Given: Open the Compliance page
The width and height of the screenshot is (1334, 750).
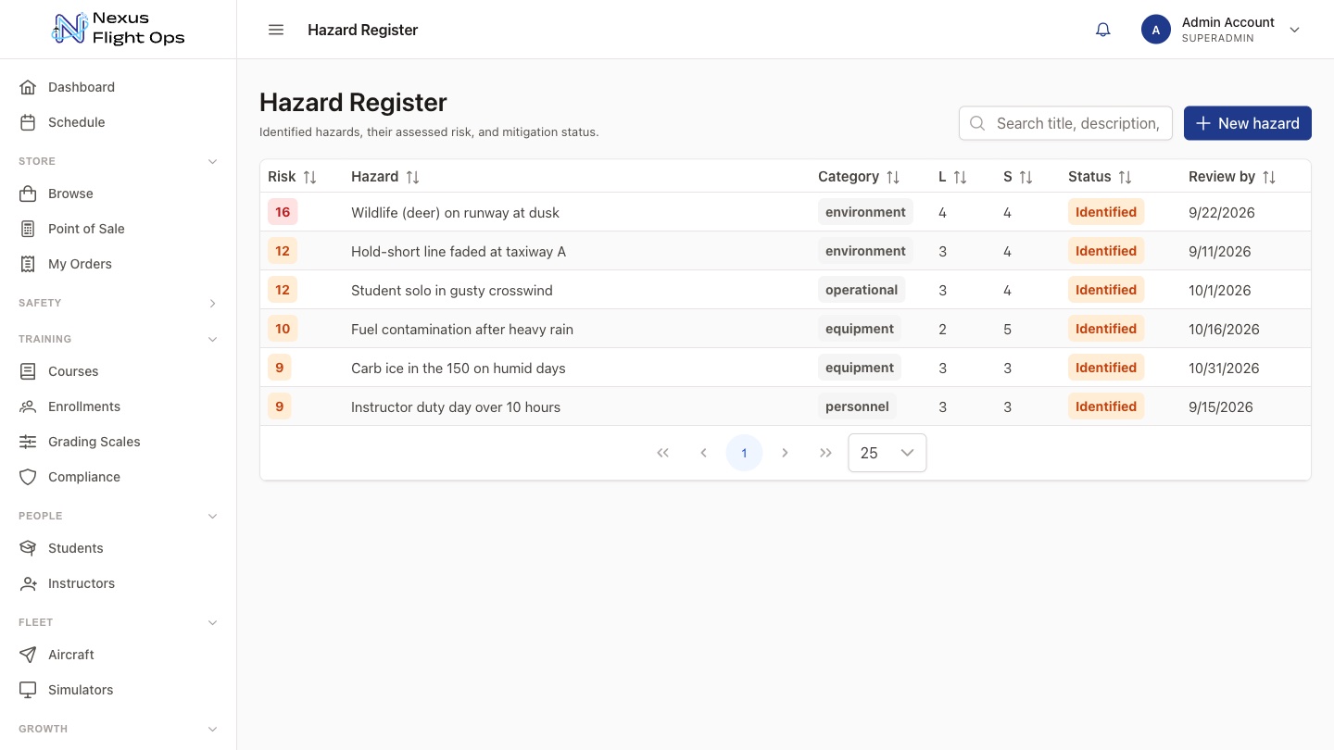Looking at the screenshot, I should click(119, 477).
